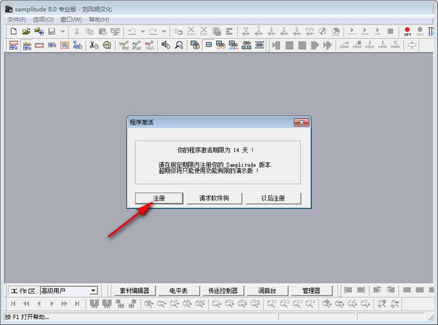The height and width of the screenshot is (325, 438).
Task: Click the 以后注册 button
Action: pyautogui.click(x=273, y=198)
